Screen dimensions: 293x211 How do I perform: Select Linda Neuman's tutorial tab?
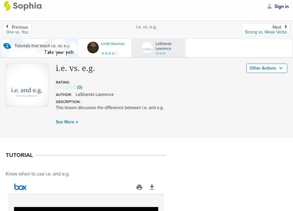click(104, 48)
